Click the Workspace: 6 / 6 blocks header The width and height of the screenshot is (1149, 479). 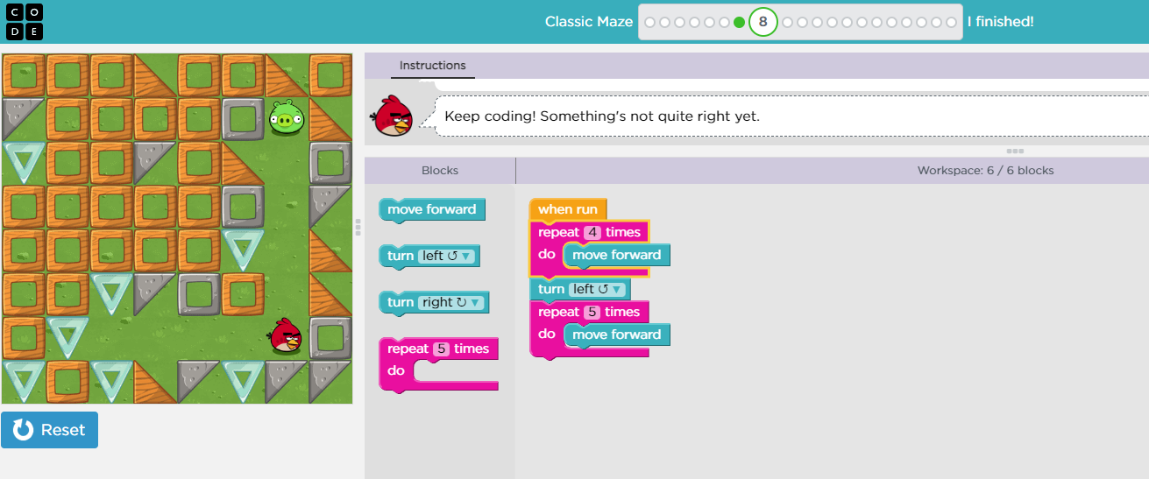click(985, 171)
